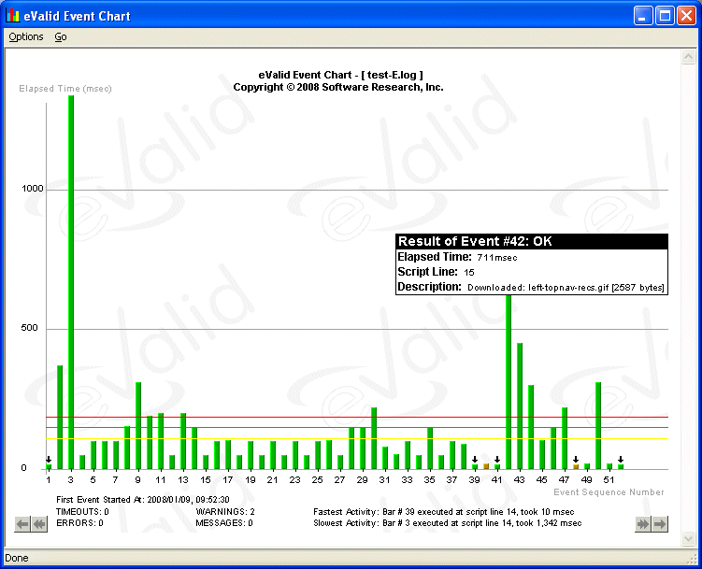The width and height of the screenshot is (702, 569).
Task: Click the 'Slowest Activity' summary line
Action: click(447, 523)
